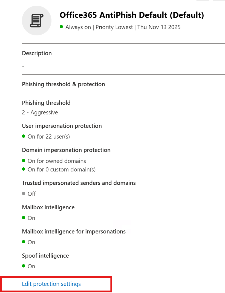
Task: Click the User impersonation protection label
Action: click(62, 126)
